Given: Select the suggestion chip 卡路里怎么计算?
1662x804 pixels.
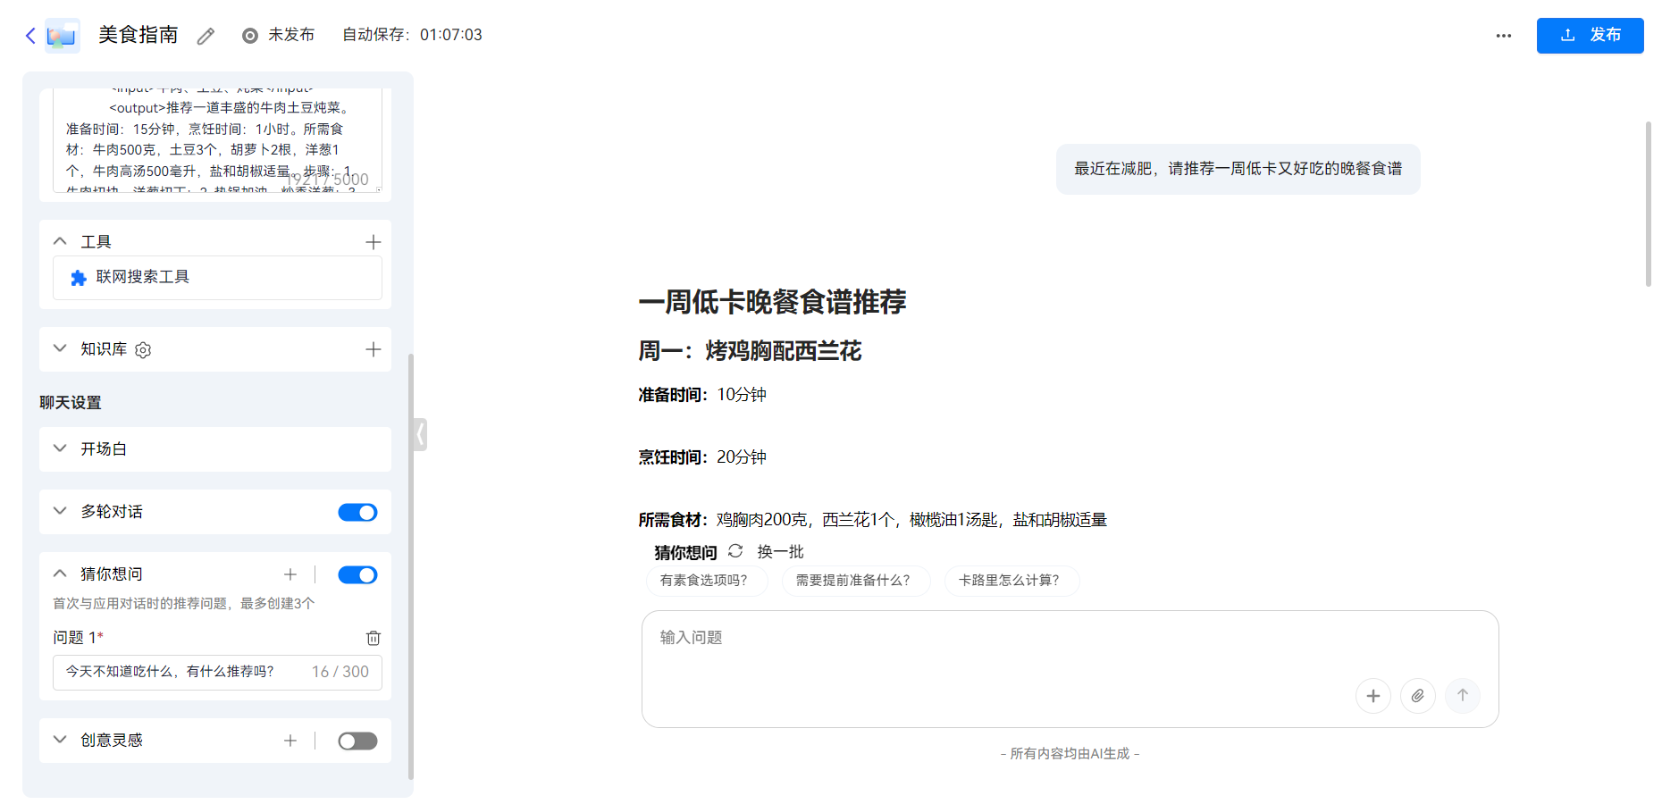Looking at the screenshot, I should click(x=1011, y=581).
